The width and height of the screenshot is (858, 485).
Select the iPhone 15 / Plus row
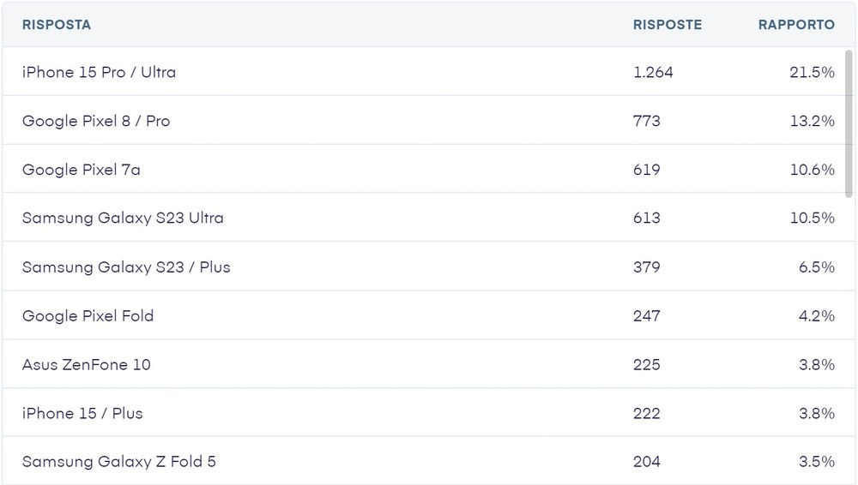[82, 414]
